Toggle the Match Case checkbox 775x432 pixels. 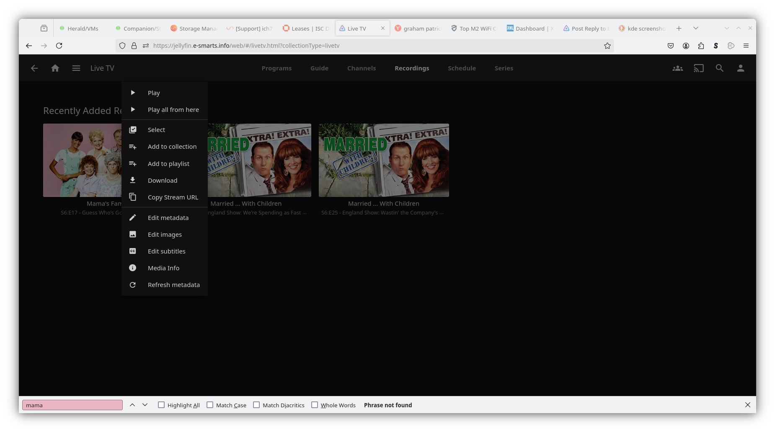[x=210, y=405]
